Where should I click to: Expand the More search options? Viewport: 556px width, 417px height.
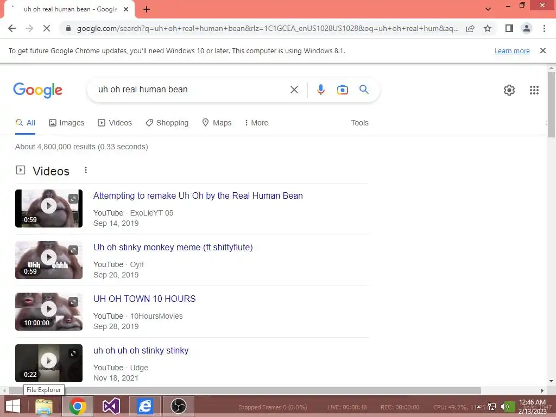pyautogui.click(x=256, y=123)
